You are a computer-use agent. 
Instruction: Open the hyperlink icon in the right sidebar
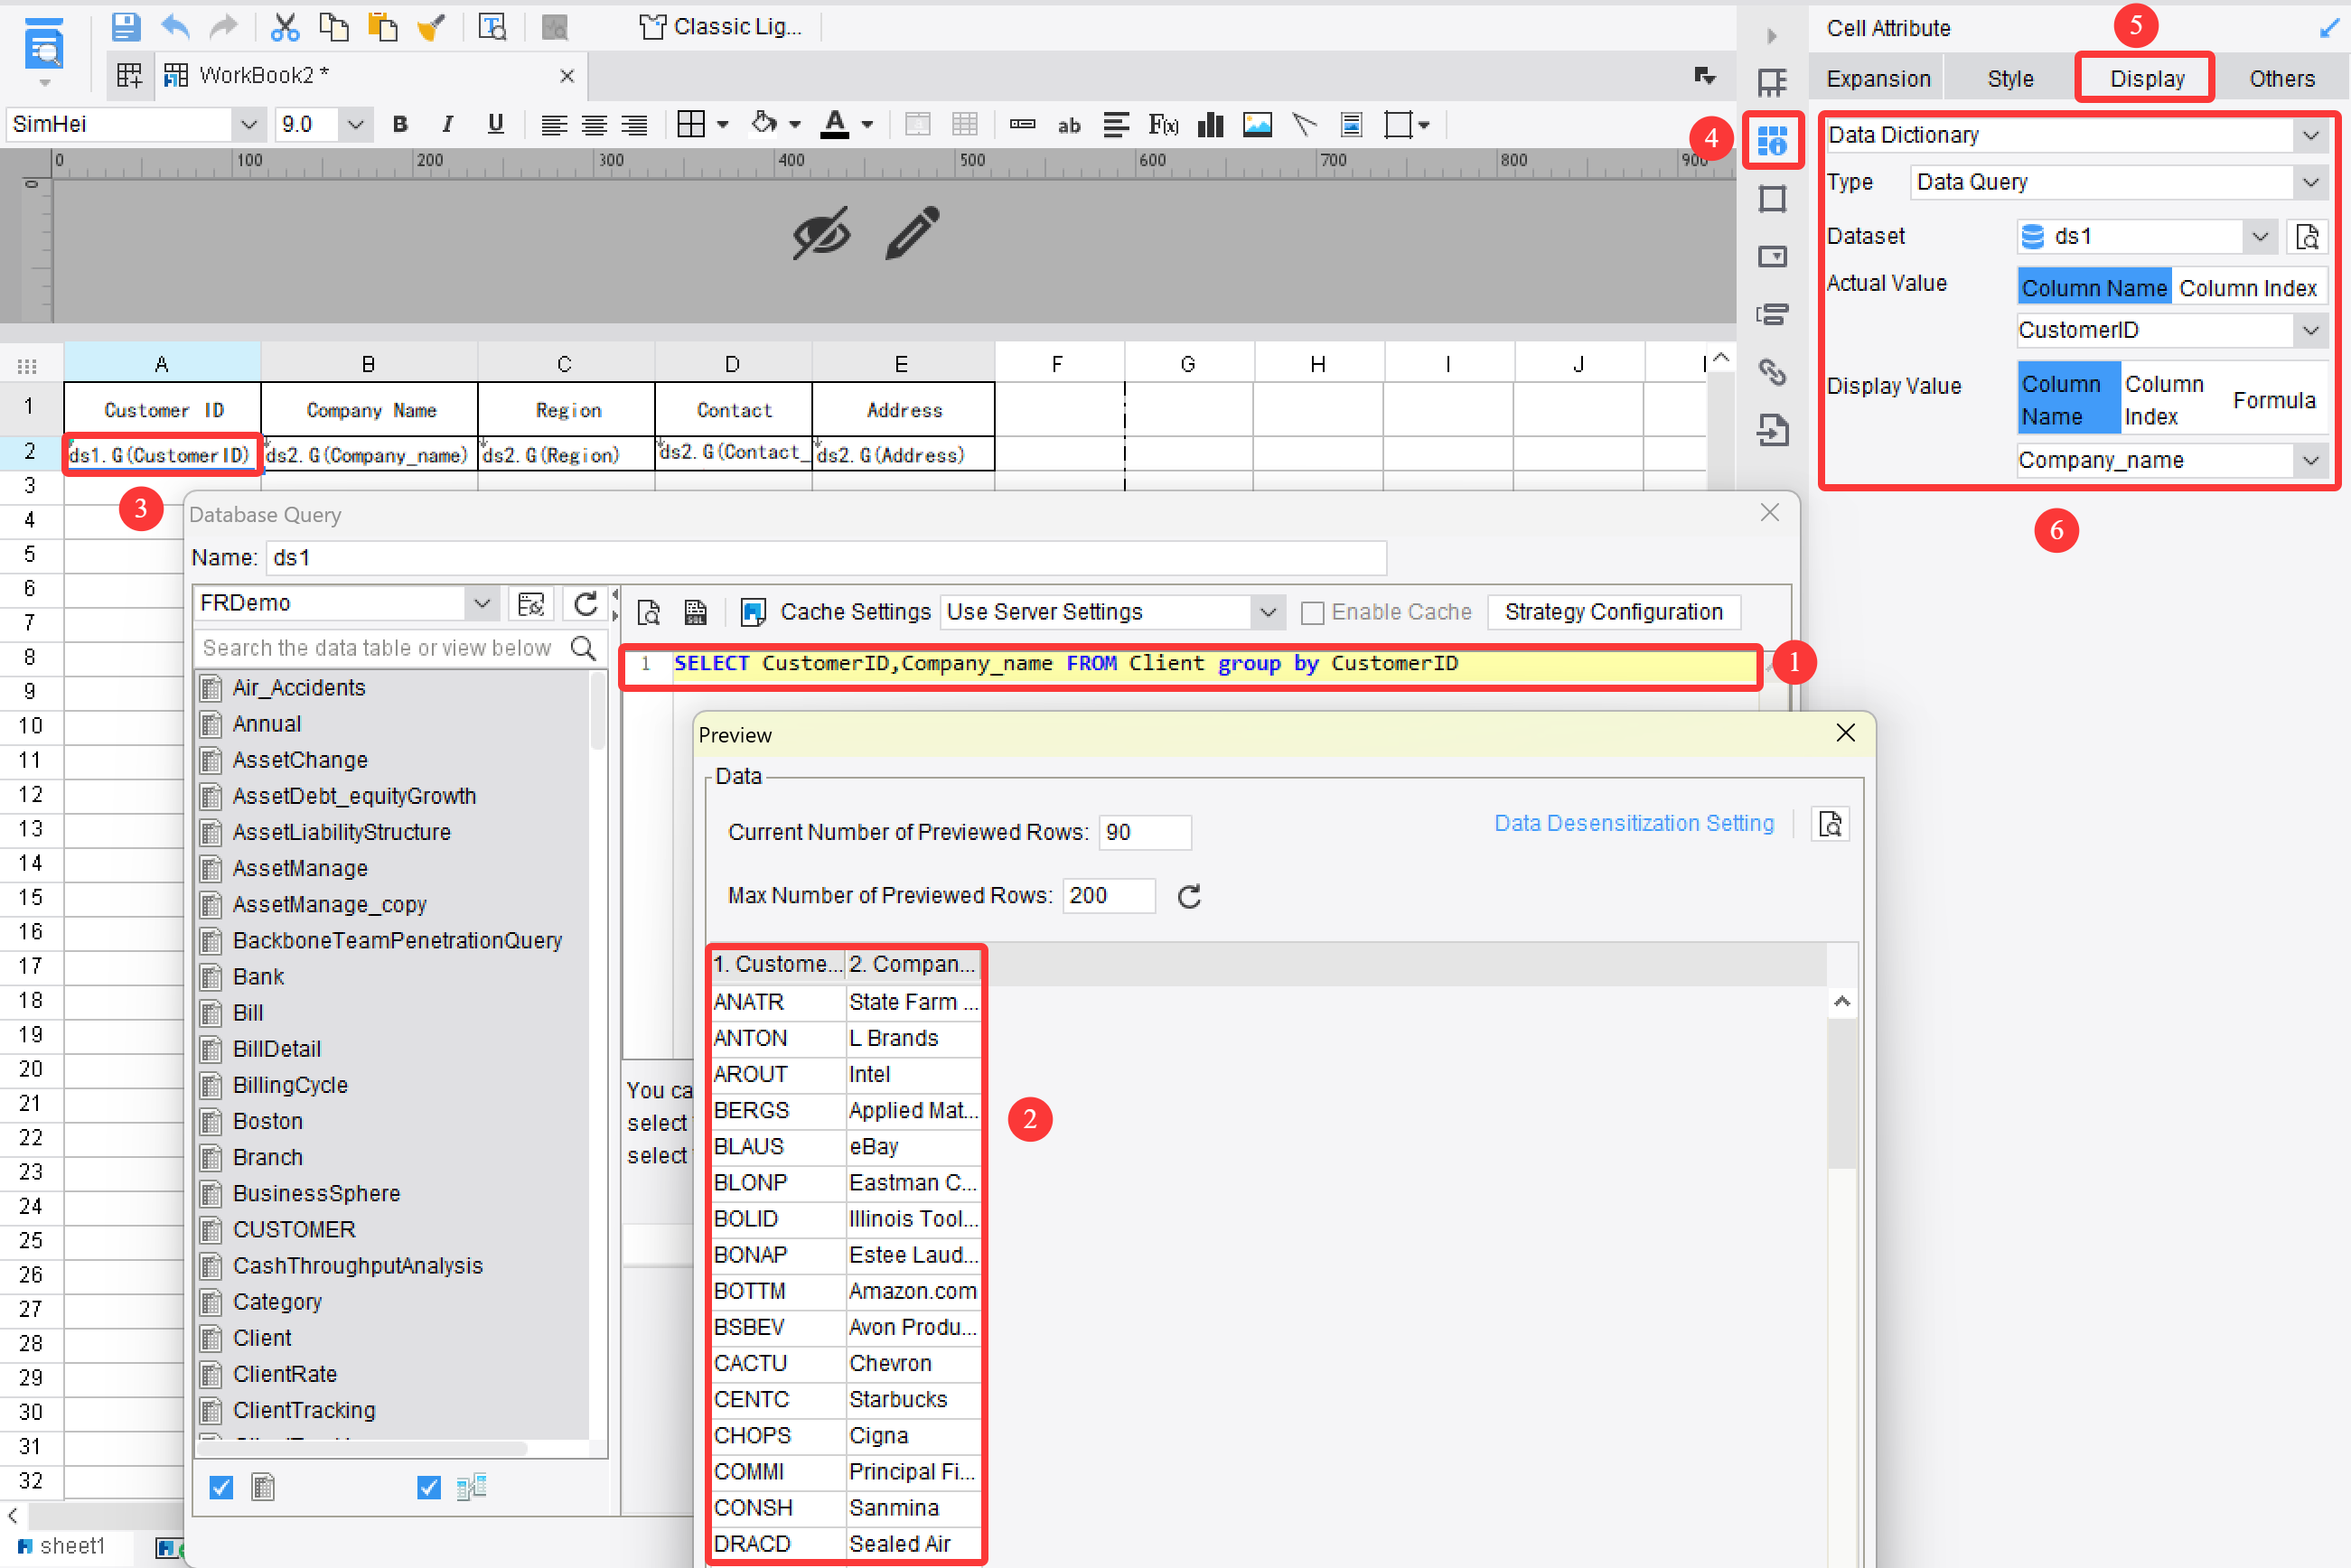[1773, 372]
